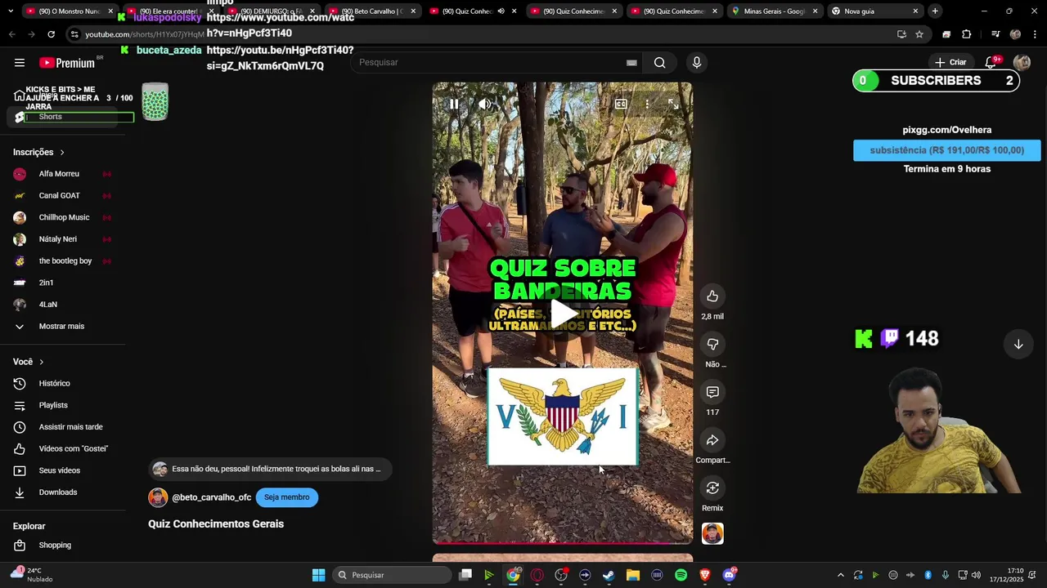Image resolution: width=1047 pixels, height=588 pixels.
Task: Open a new browser tab with plus
Action: click(935, 11)
